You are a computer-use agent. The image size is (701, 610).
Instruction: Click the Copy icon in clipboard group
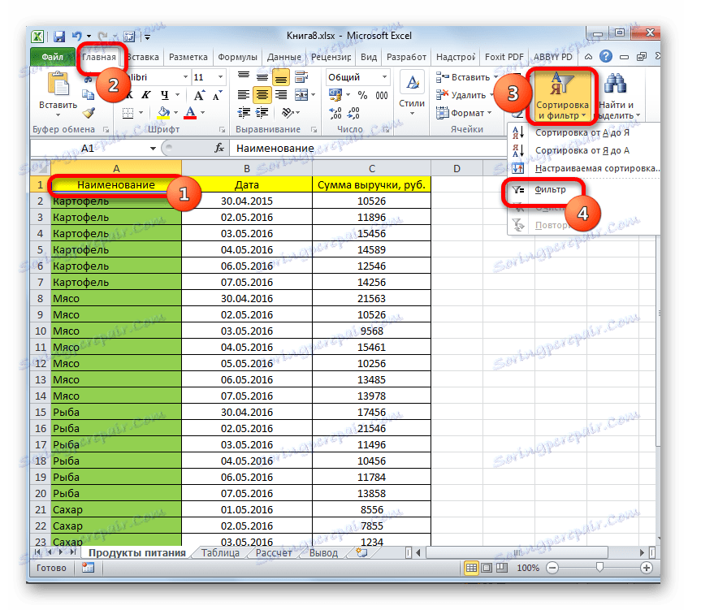pyautogui.click(x=89, y=95)
